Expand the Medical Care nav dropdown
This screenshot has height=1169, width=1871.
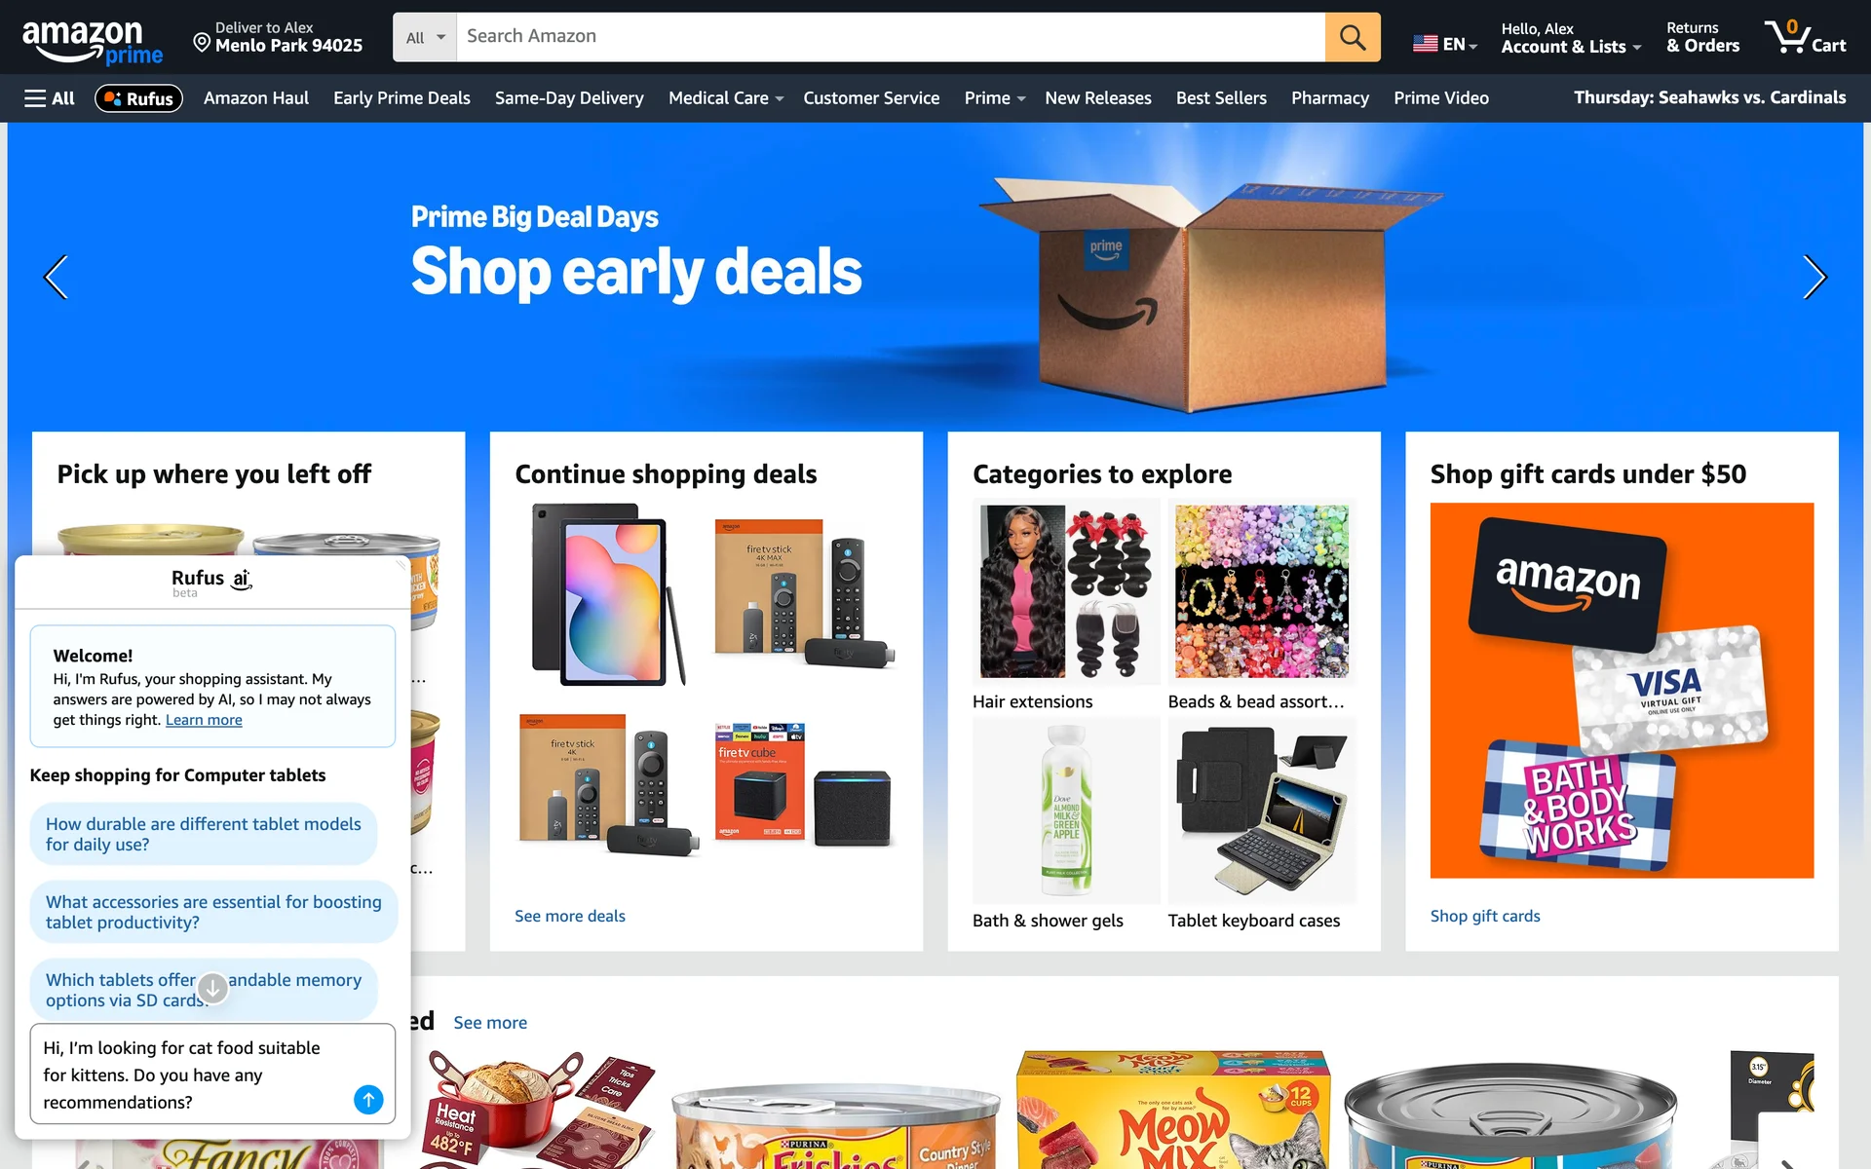pyautogui.click(x=726, y=98)
